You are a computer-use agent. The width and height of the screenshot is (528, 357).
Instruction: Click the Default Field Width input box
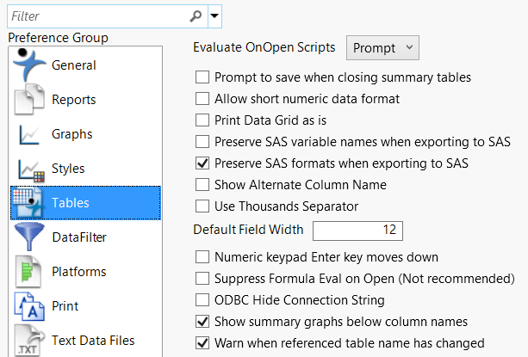pyautogui.click(x=357, y=231)
